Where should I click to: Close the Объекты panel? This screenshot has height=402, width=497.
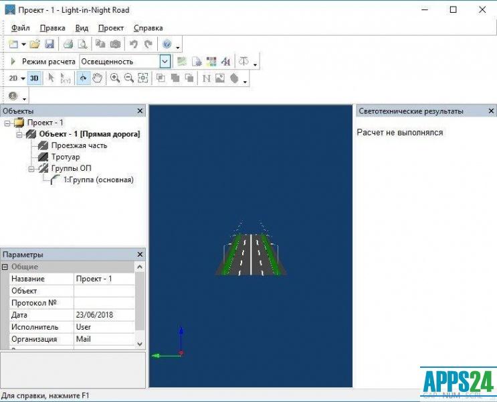[x=140, y=111]
